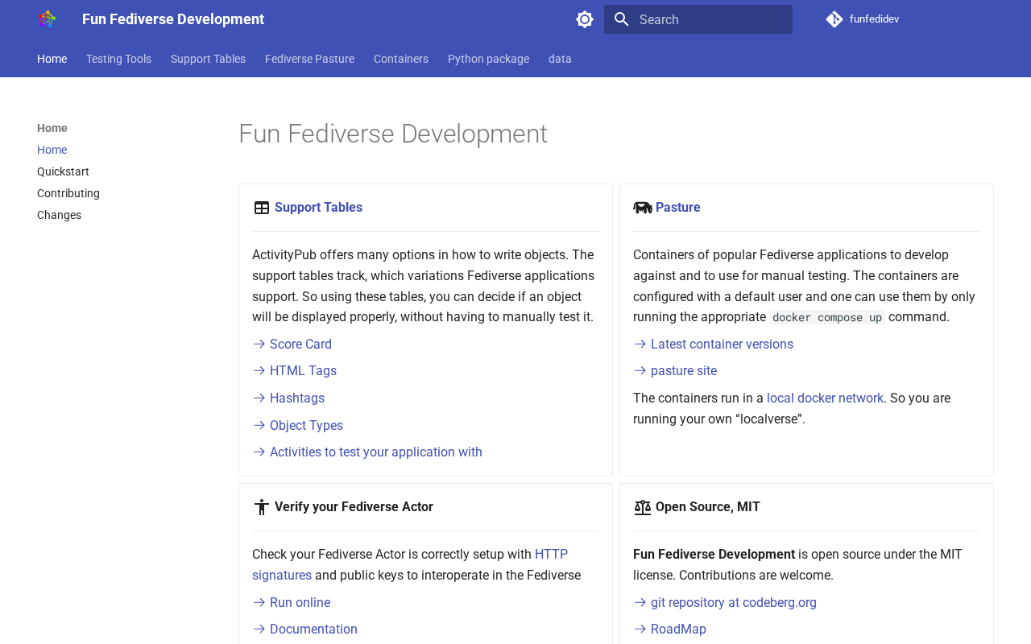Click the Pasture card heading link
Screen dimensions: 1031x644
677,208
